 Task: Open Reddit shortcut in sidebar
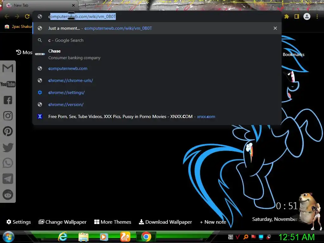tap(8, 195)
